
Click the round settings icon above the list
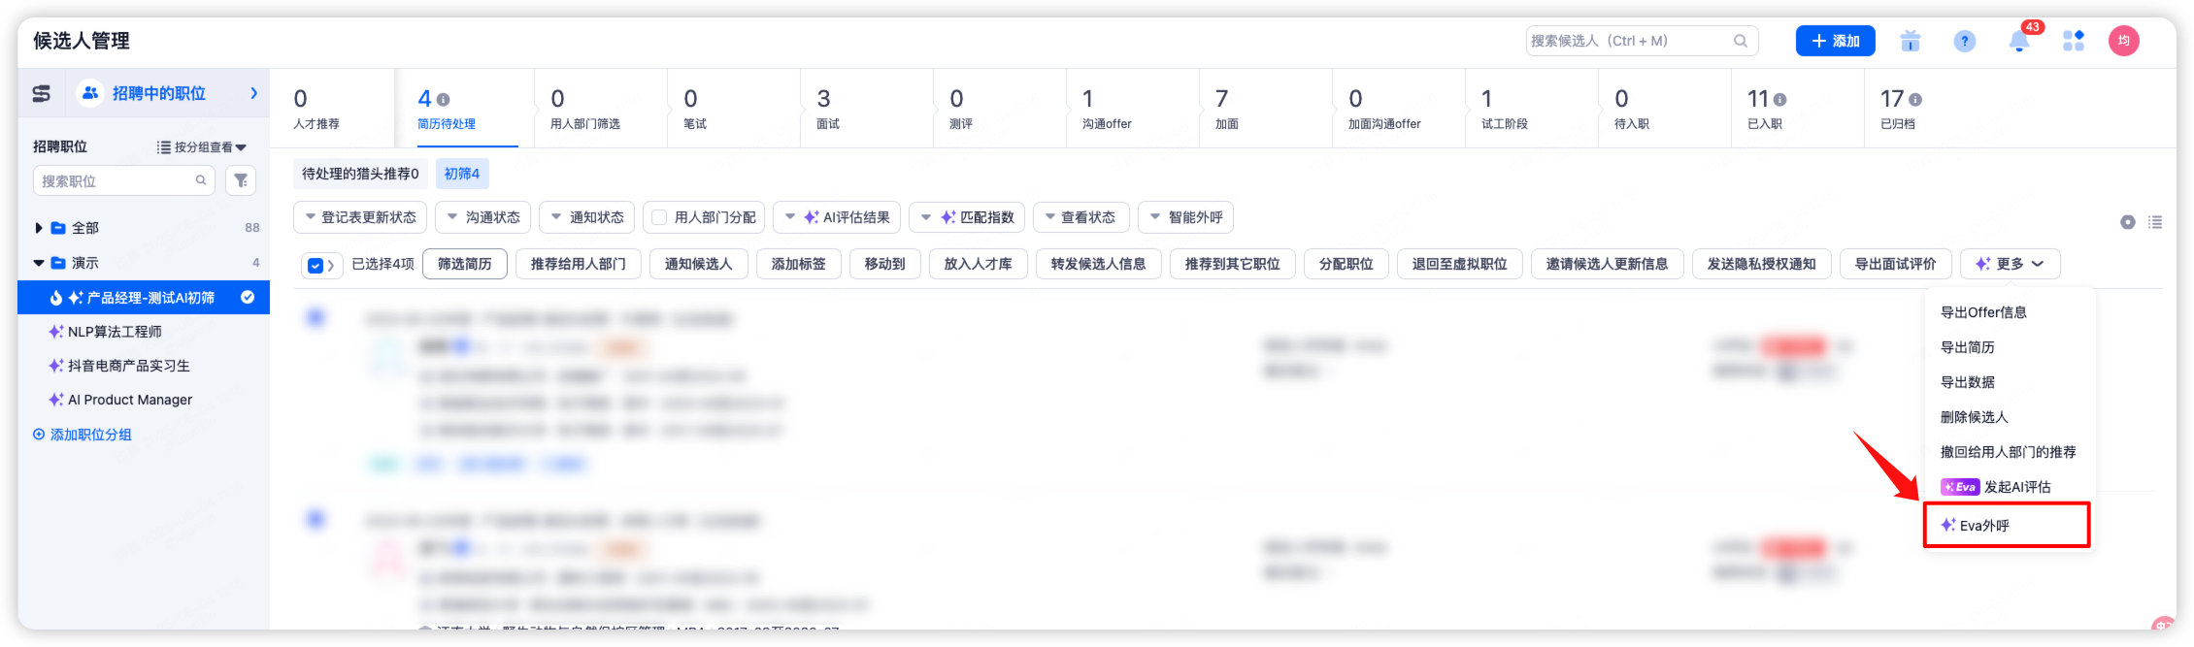[2128, 222]
